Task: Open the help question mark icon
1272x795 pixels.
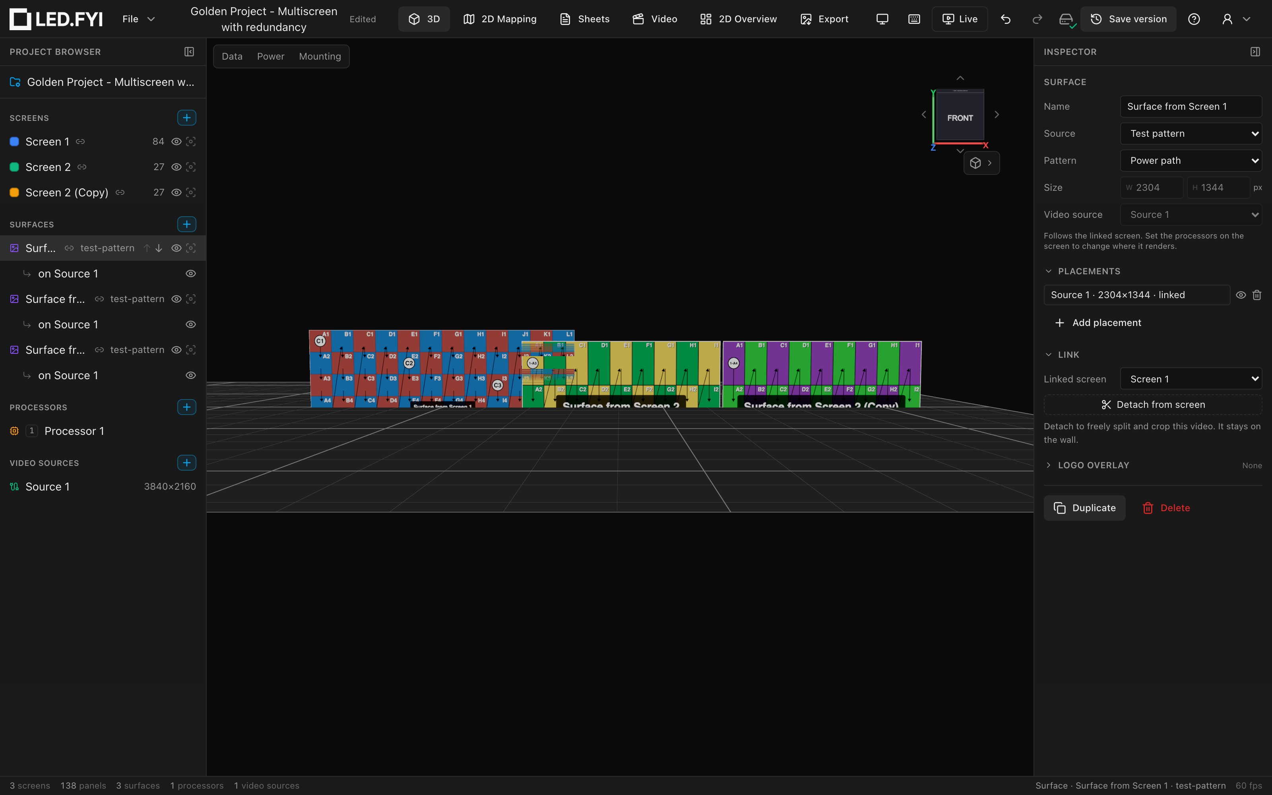Action: [x=1194, y=19]
